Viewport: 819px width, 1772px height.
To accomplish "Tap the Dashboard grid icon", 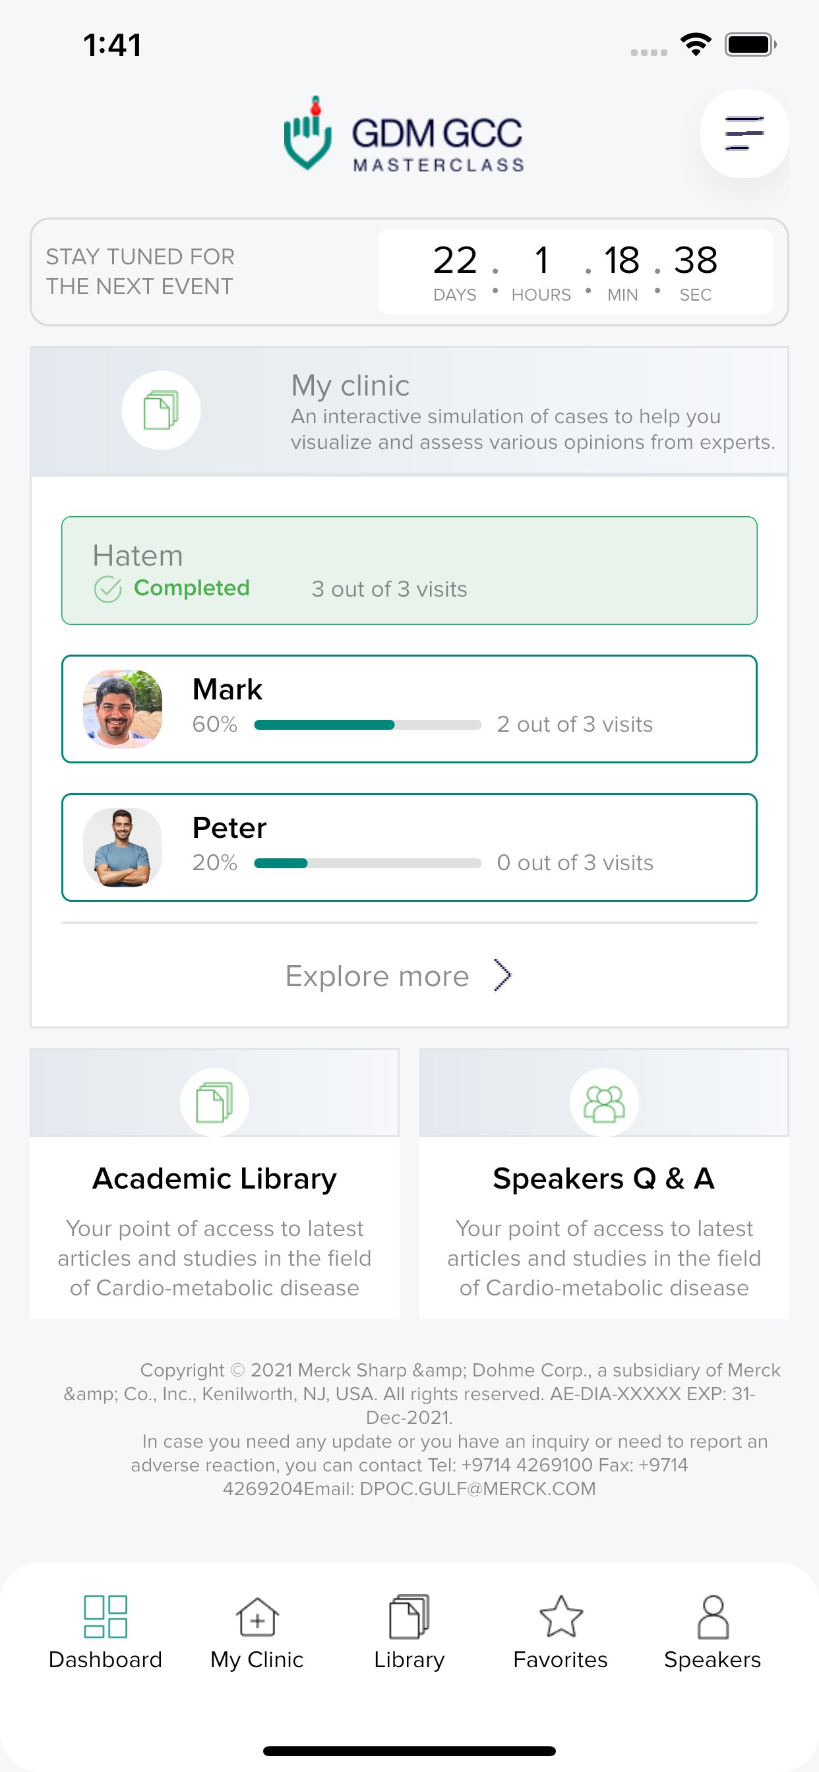I will (106, 1616).
